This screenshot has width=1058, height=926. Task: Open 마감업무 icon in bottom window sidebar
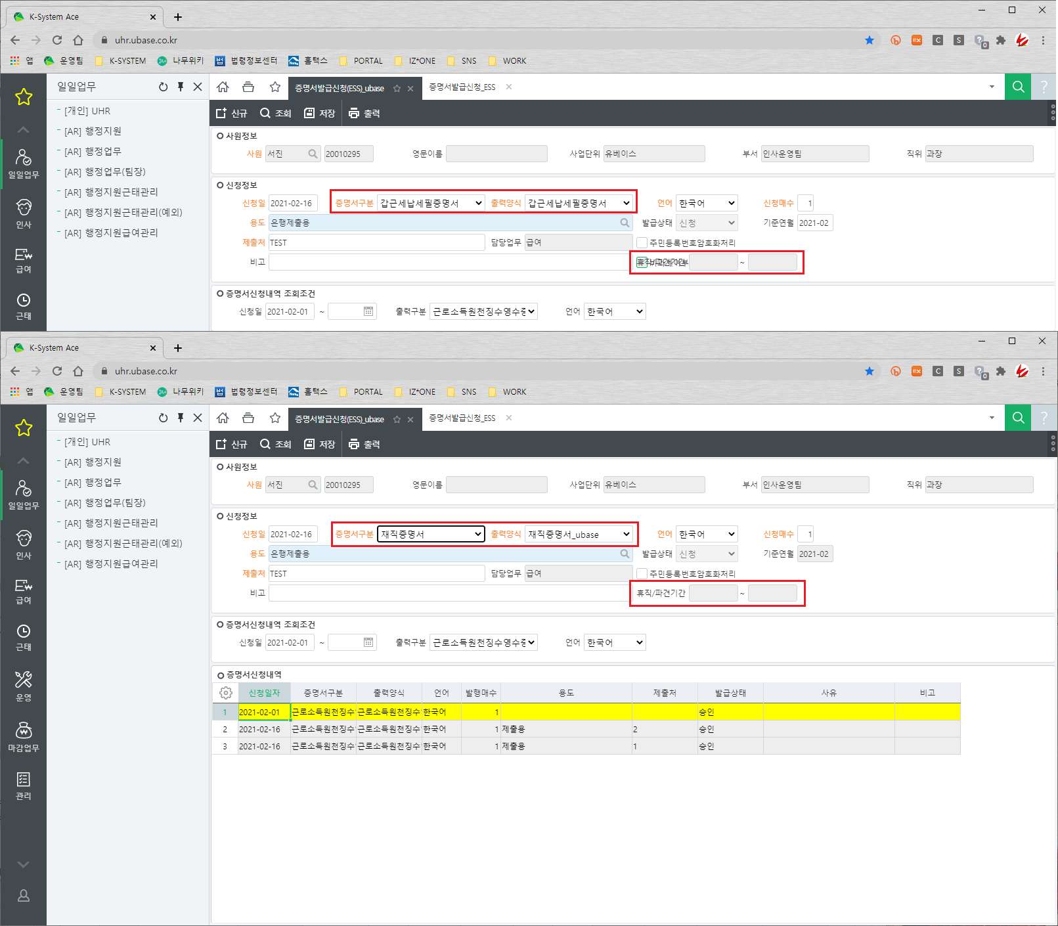tap(23, 736)
